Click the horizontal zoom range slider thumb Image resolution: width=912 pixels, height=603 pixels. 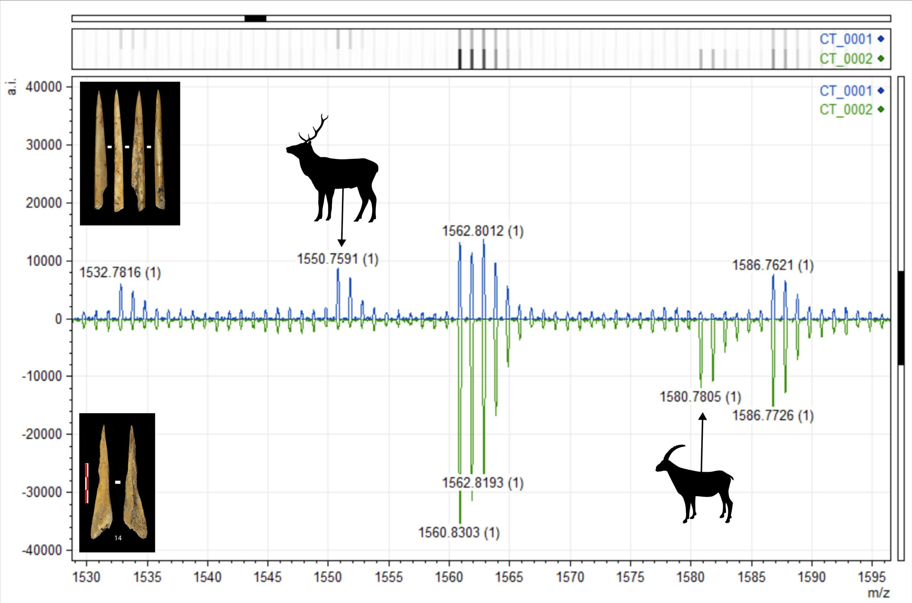tap(255, 19)
